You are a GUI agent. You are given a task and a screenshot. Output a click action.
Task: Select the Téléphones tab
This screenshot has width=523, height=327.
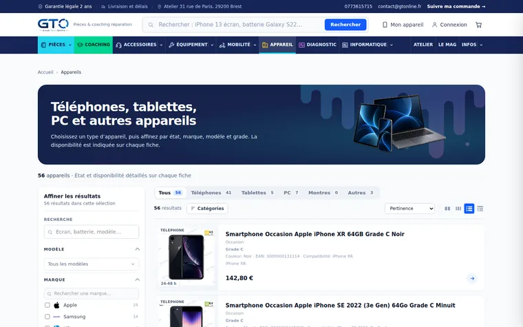[x=211, y=193]
